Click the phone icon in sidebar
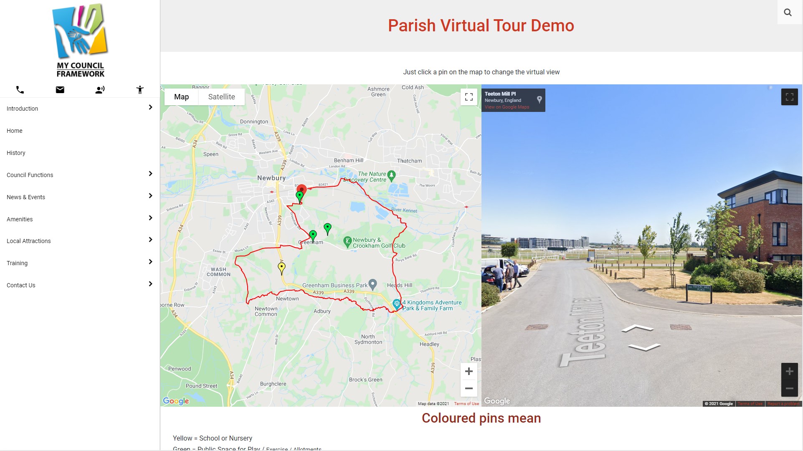 click(x=20, y=90)
